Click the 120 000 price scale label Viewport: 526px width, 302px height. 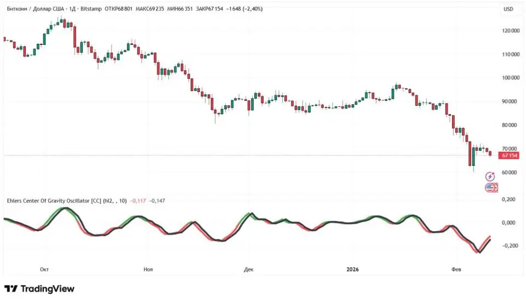point(510,31)
